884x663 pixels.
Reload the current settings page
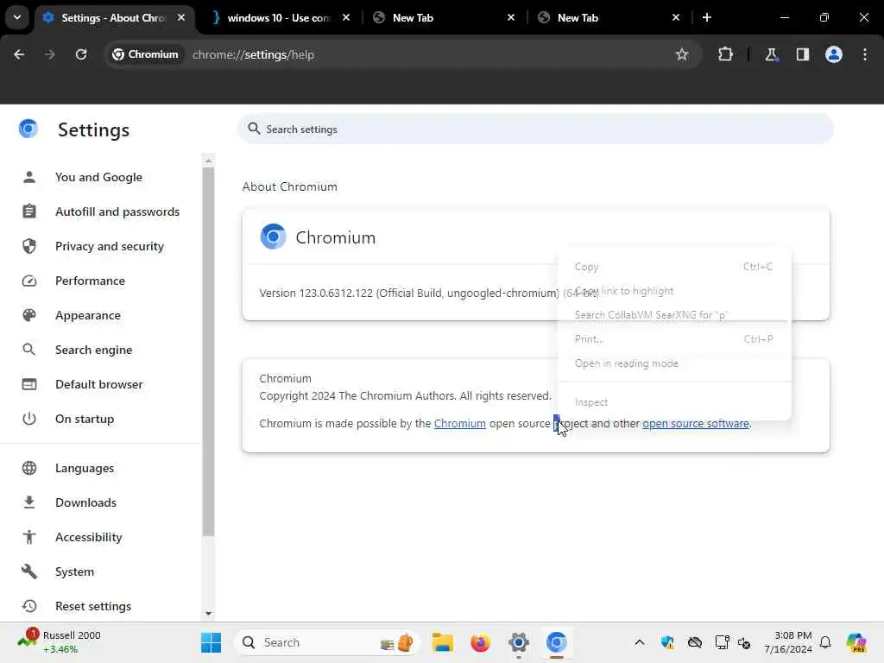(x=81, y=54)
